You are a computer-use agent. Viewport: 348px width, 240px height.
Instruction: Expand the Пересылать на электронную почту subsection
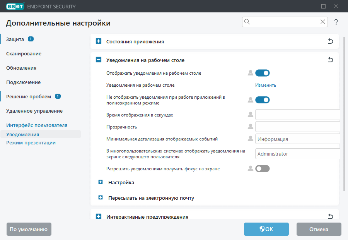coord(101,198)
